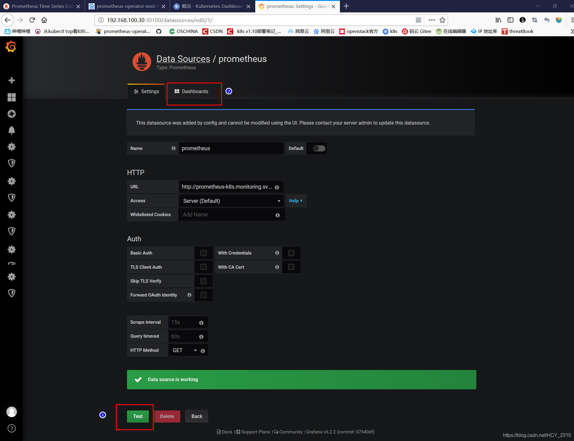This screenshot has height=441, width=574.
Task: Open the browser library icon
Action: (498, 20)
